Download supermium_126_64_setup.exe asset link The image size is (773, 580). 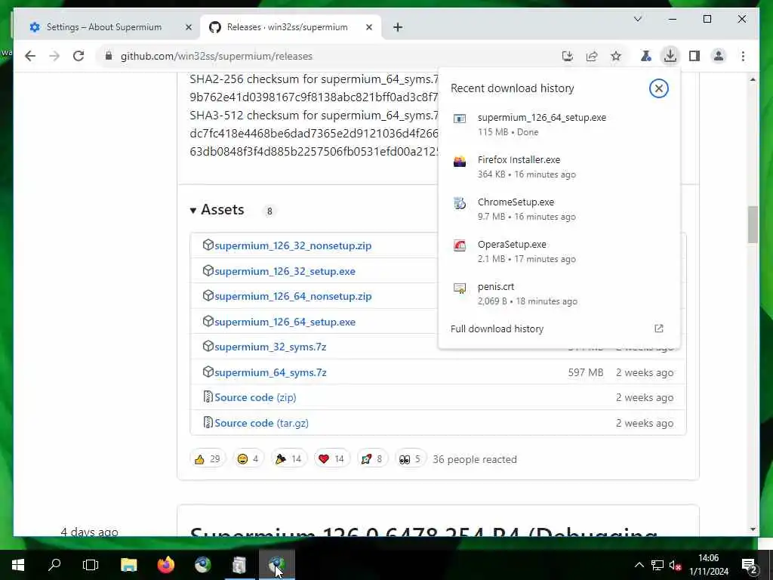click(x=285, y=322)
